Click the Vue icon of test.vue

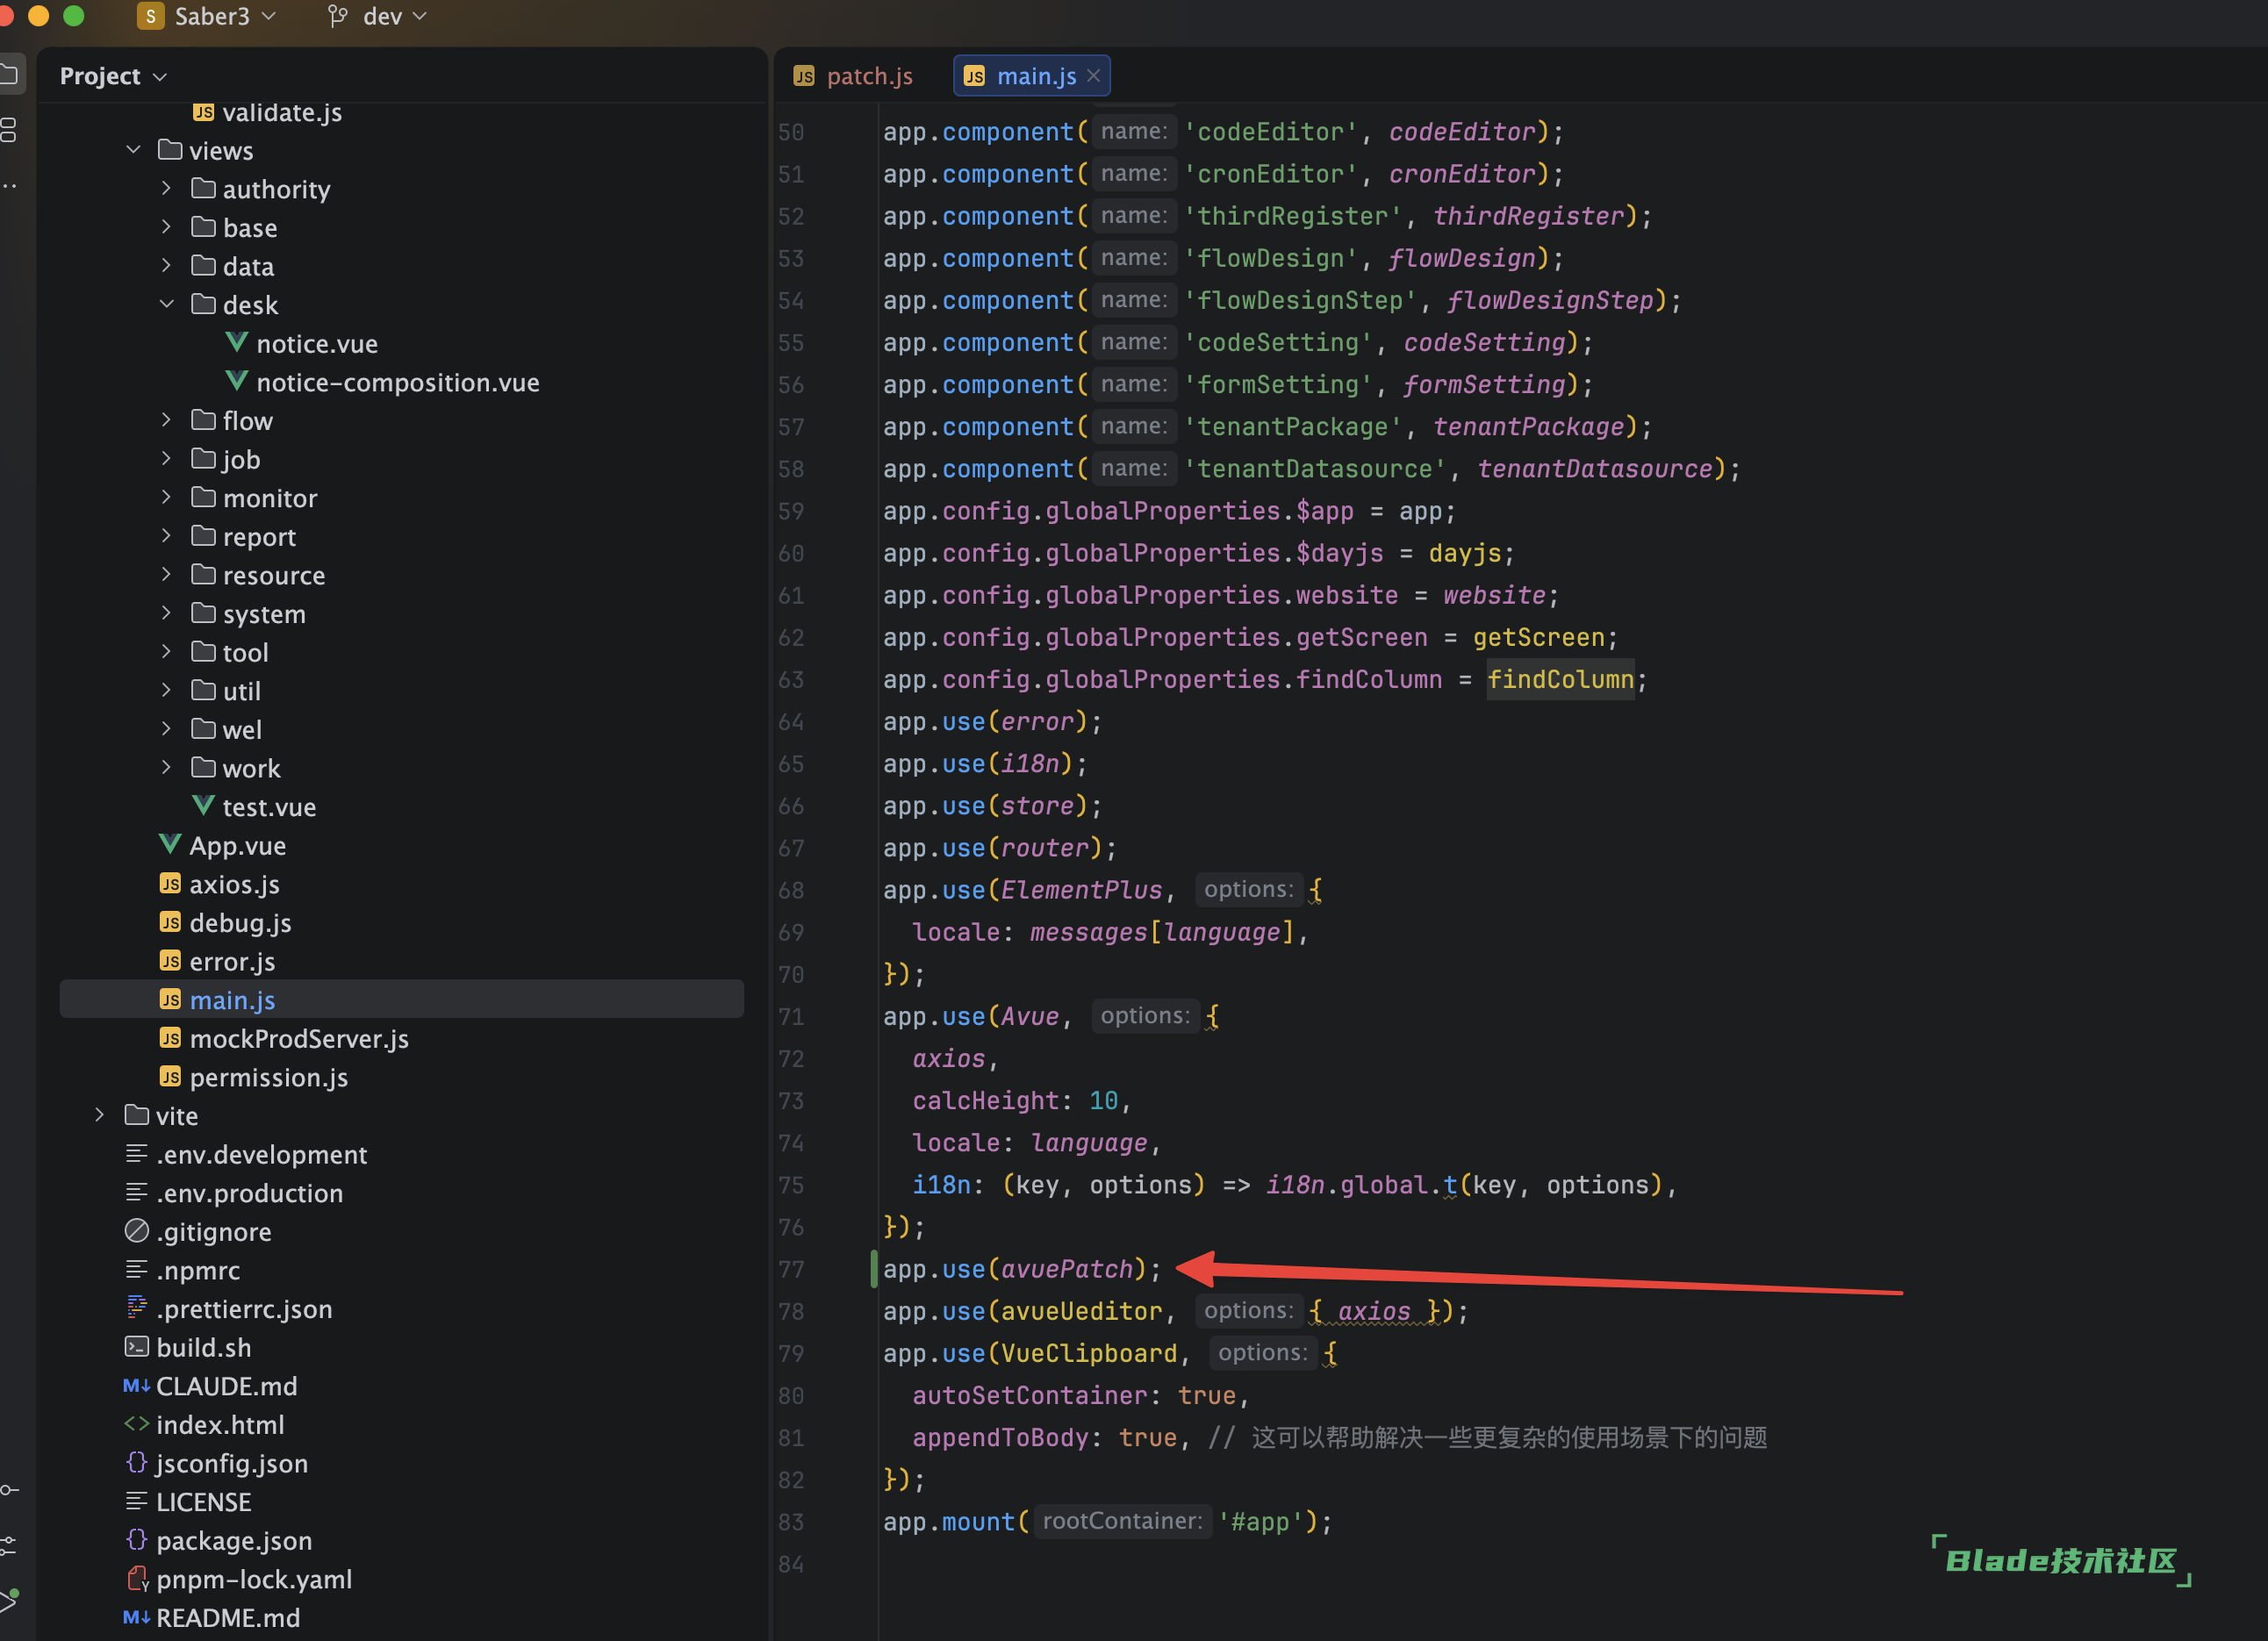coord(203,806)
